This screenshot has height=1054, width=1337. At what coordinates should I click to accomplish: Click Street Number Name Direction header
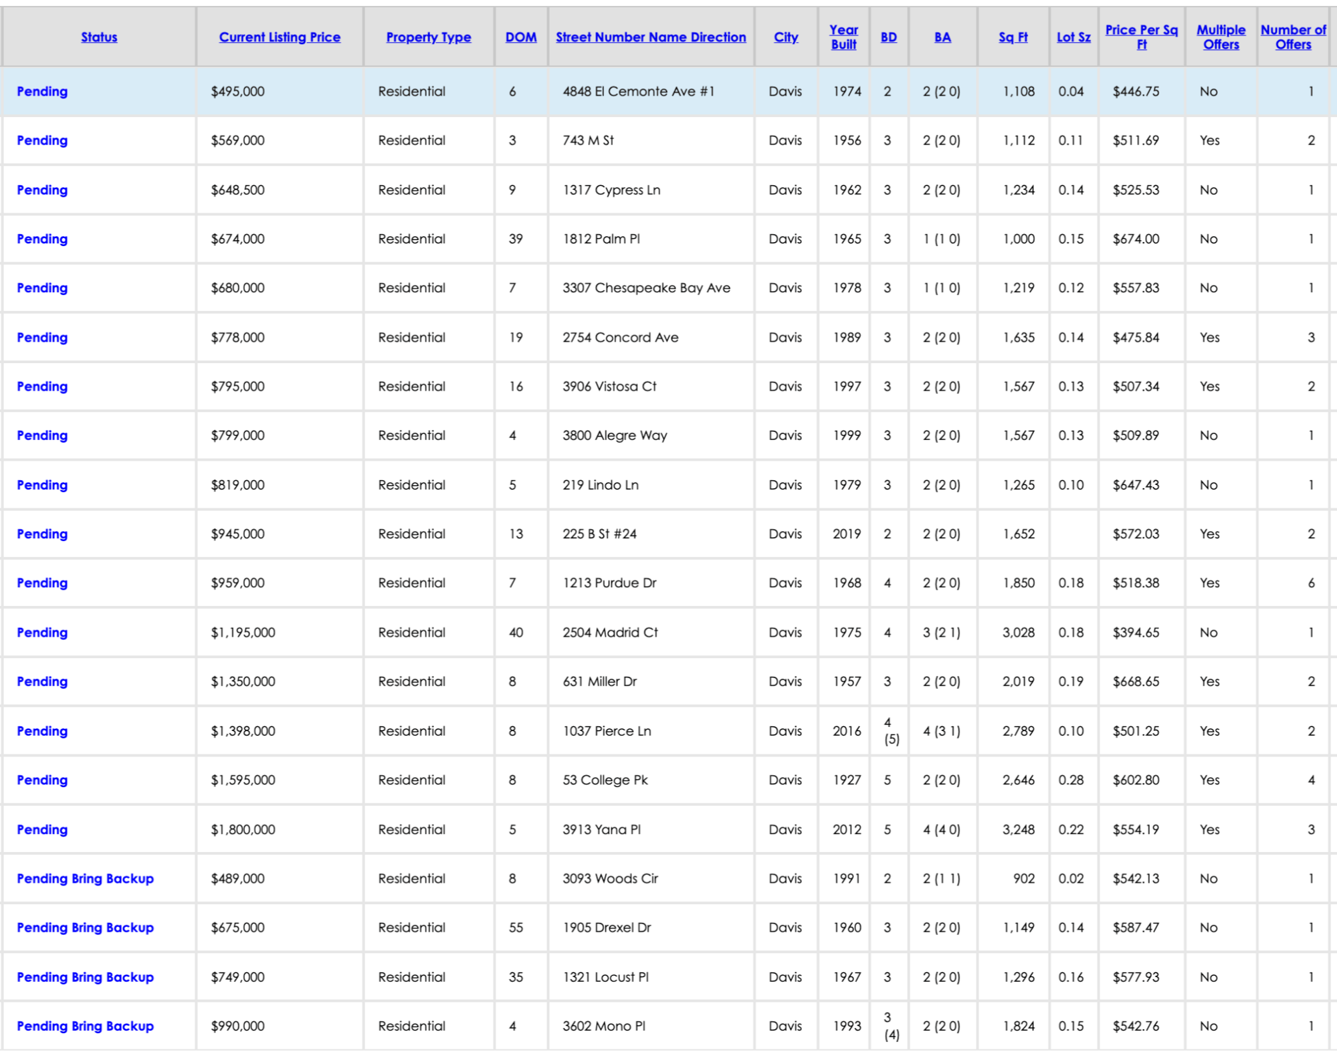[x=650, y=37]
